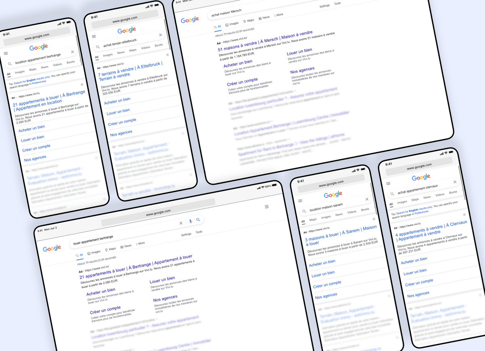This screenshot has width=485, height=351.
Task: Clear search on 'louer appartement bertrange' tablet
Action: [x=181, y=223]
